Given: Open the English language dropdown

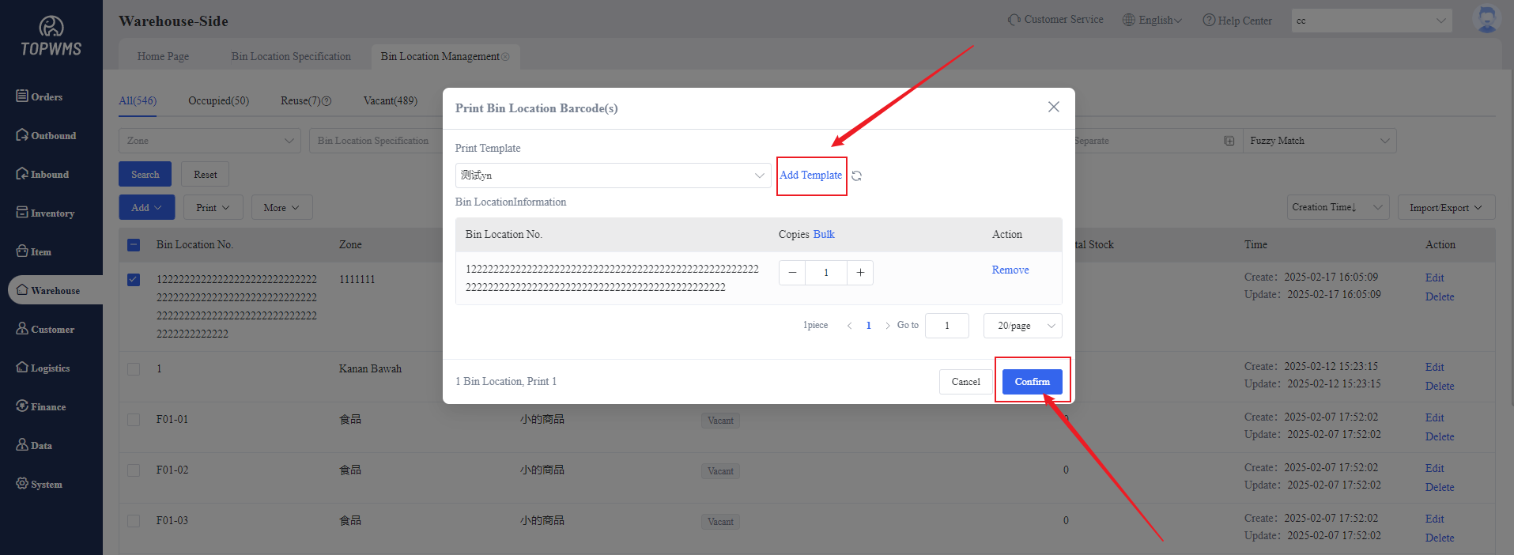Looking at the screenshot, I should click(1153, 21).
